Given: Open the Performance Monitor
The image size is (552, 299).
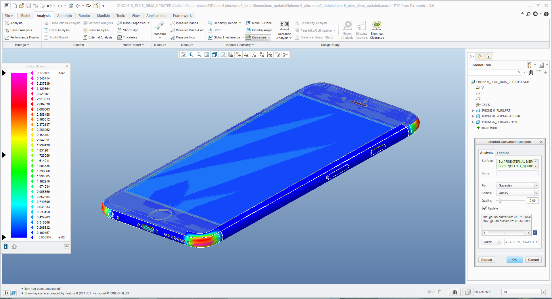Looking at the screenshot, I should pos(22,37).
